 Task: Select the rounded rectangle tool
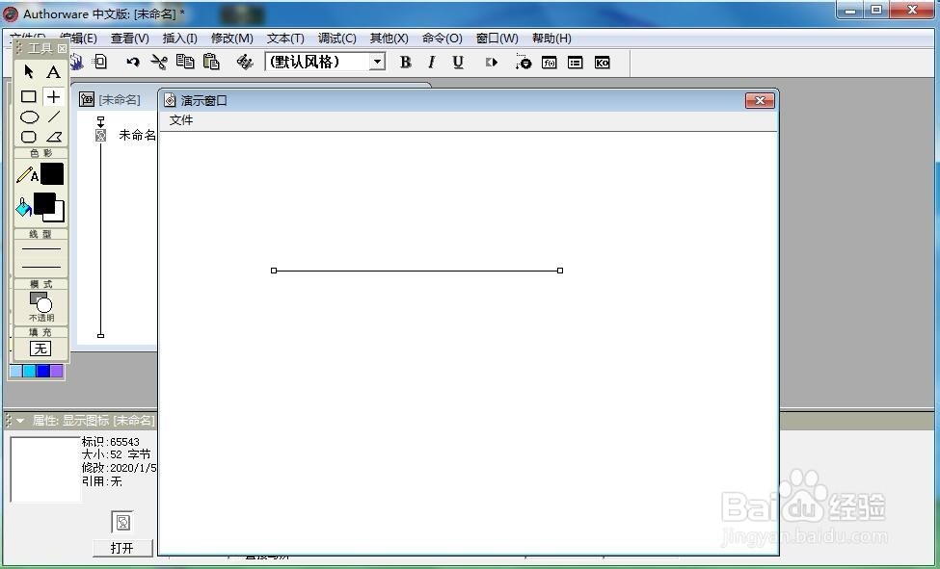pos(28,137)
